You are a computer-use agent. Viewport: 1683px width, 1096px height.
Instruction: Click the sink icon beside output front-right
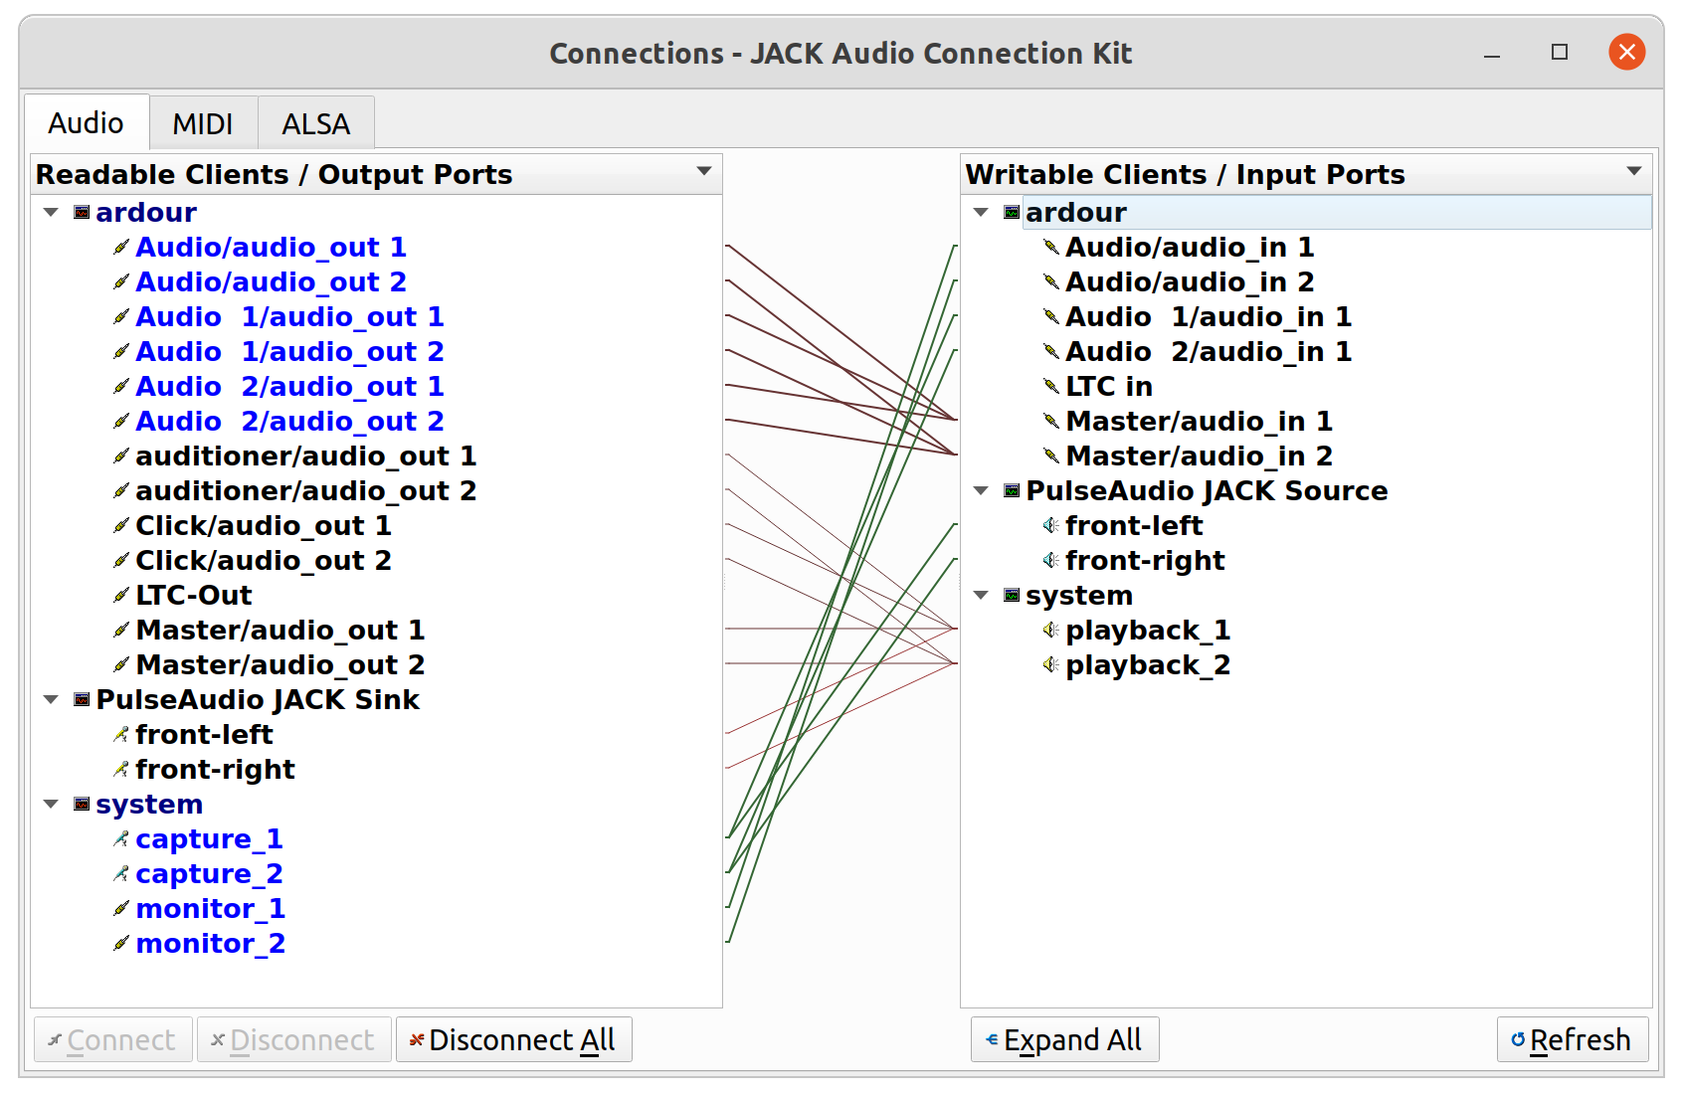click(x=121, y=769)
